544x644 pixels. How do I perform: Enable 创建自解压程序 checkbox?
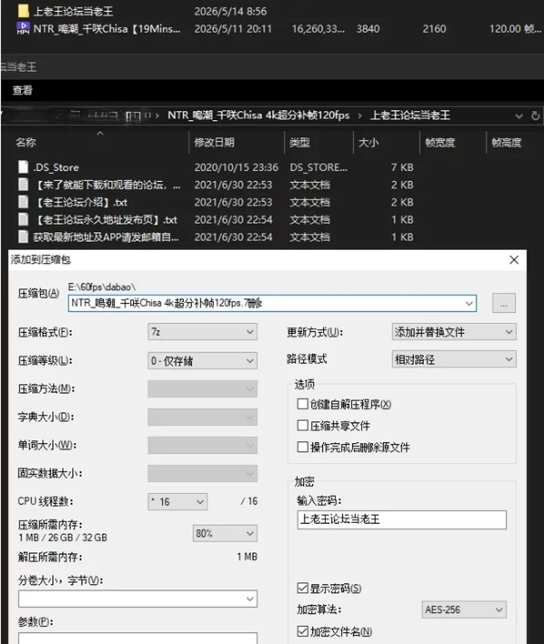point(303,404)
